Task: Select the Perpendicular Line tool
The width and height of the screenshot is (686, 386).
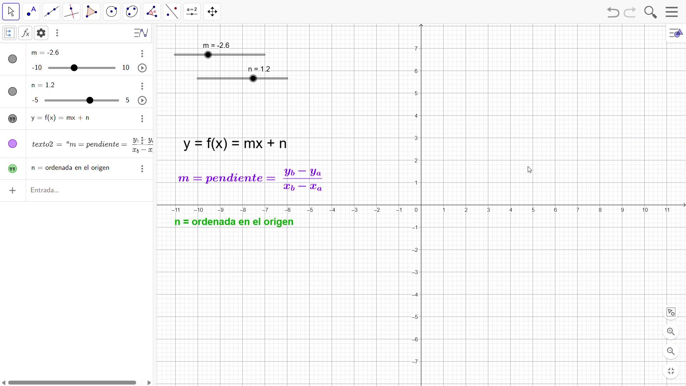Action: (x=71, y=12)
